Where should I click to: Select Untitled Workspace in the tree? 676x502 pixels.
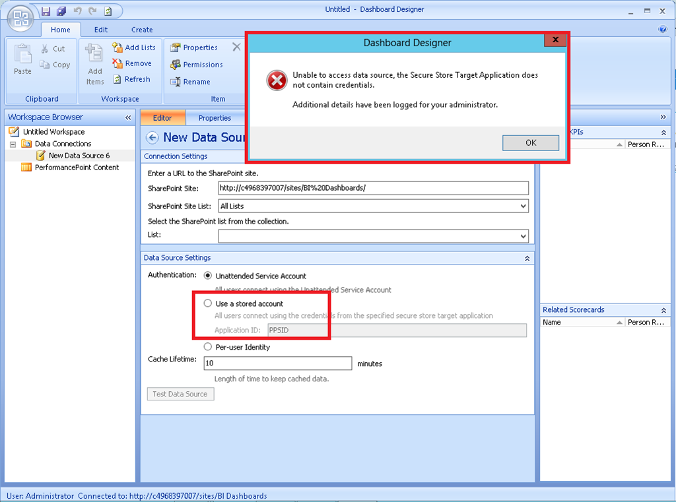pos(54,132)
